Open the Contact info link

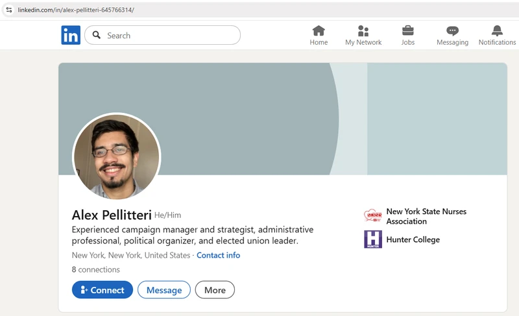click(218, 255)
